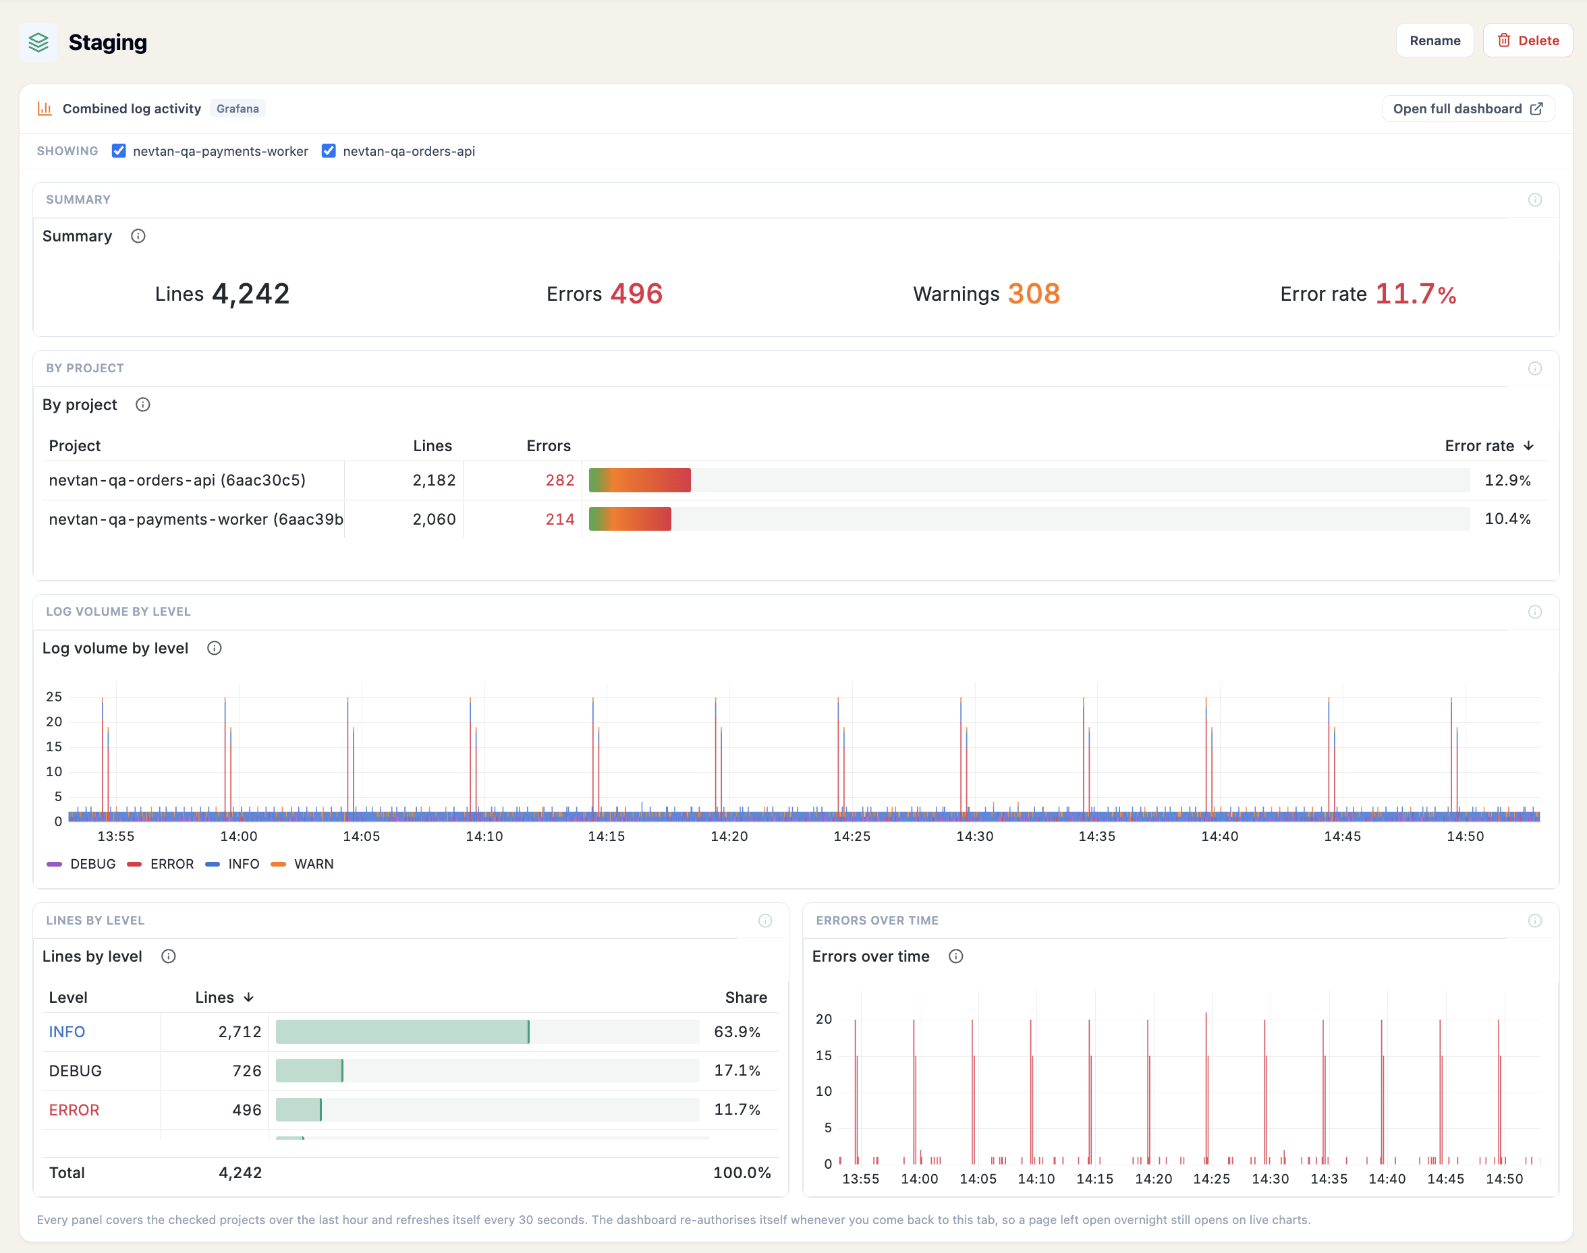The height and width of the screenshot is (1253, 1587).
Task: Click the payments-worker error rate gauge bar
Action: pyautogui.click(x=1029, y=519)
